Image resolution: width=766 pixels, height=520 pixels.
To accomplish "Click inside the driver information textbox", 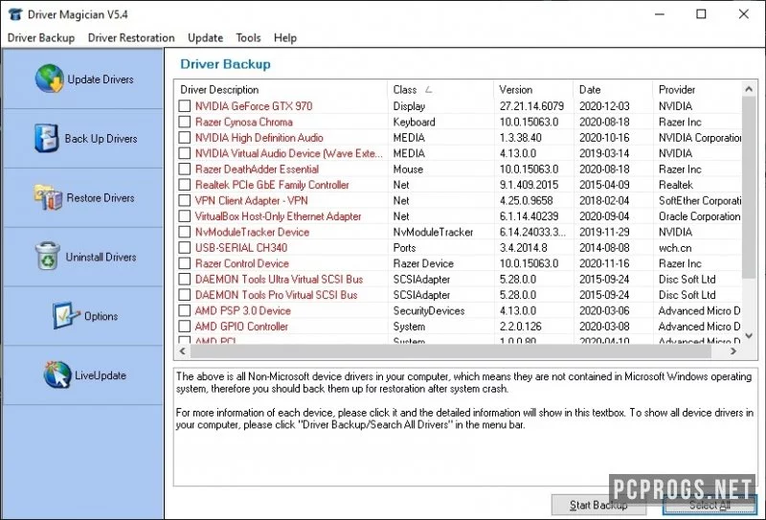I will click(x=465, y=427).
